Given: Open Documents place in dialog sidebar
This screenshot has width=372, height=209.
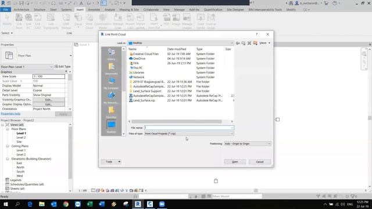Looking at the screenshot, I should click(111, 69).
